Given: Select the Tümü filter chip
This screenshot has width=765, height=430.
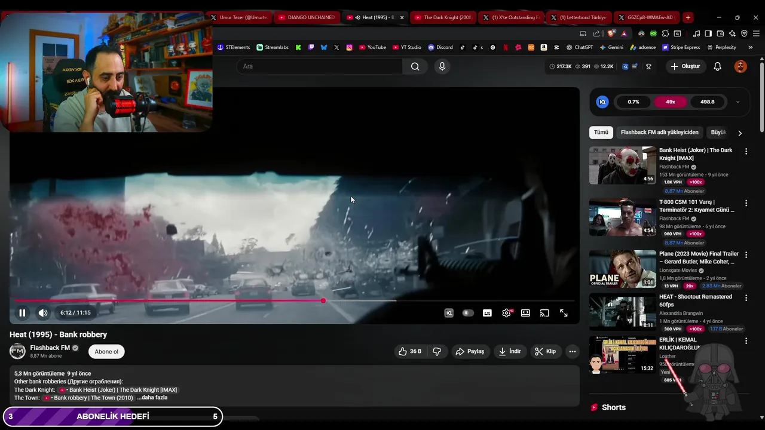Looking at the screenshot, I should pos(601,133).
